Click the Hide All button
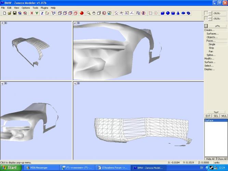The height and width of the screenshot is (171, 228). click(210, 159)
